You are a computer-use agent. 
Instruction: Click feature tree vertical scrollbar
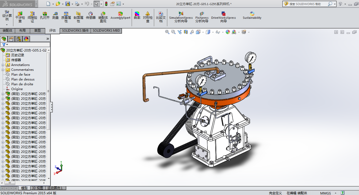(x=48, y=91)
